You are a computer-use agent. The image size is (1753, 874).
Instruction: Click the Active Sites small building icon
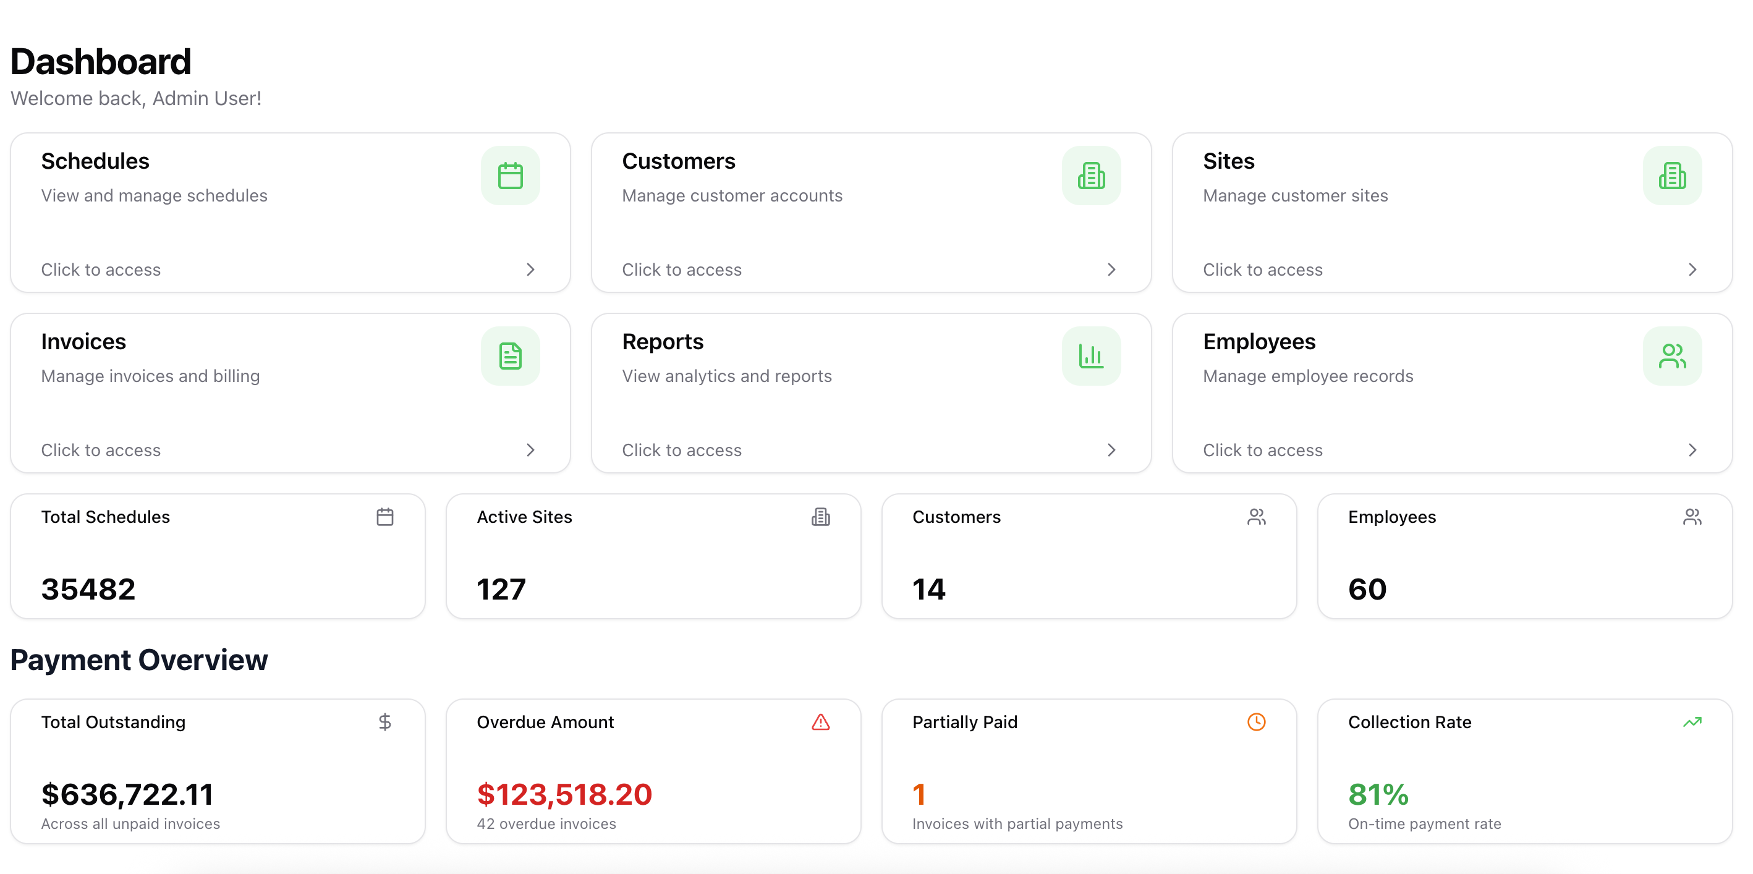coord(820,517)
